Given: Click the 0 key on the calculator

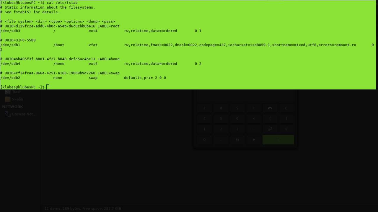Looking at the screenshot, I should click(x=204, y=140).
